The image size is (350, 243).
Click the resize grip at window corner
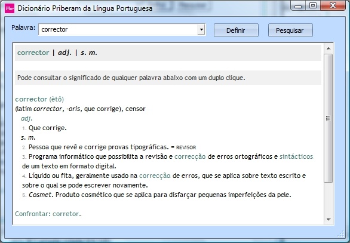342,234
